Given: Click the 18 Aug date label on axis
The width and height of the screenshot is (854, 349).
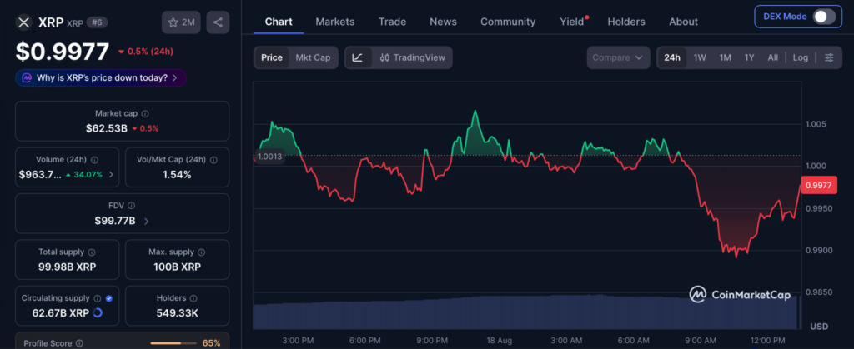Looking at the screenshot, I should pos(499,341).
